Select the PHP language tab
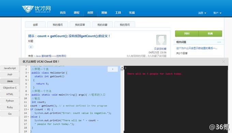 10,75
